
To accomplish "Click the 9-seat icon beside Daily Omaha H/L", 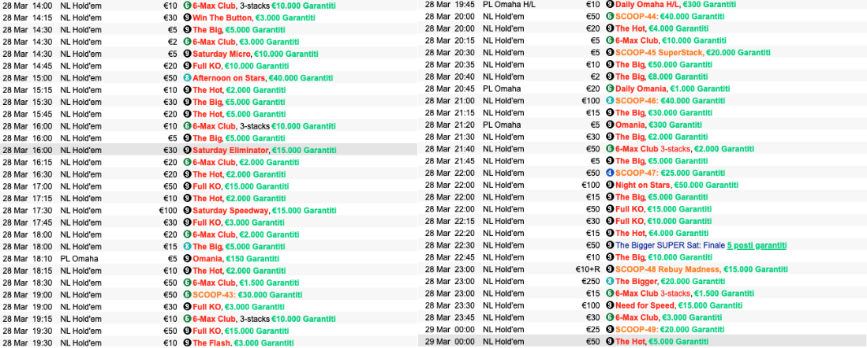I will (x=610, y=5).
